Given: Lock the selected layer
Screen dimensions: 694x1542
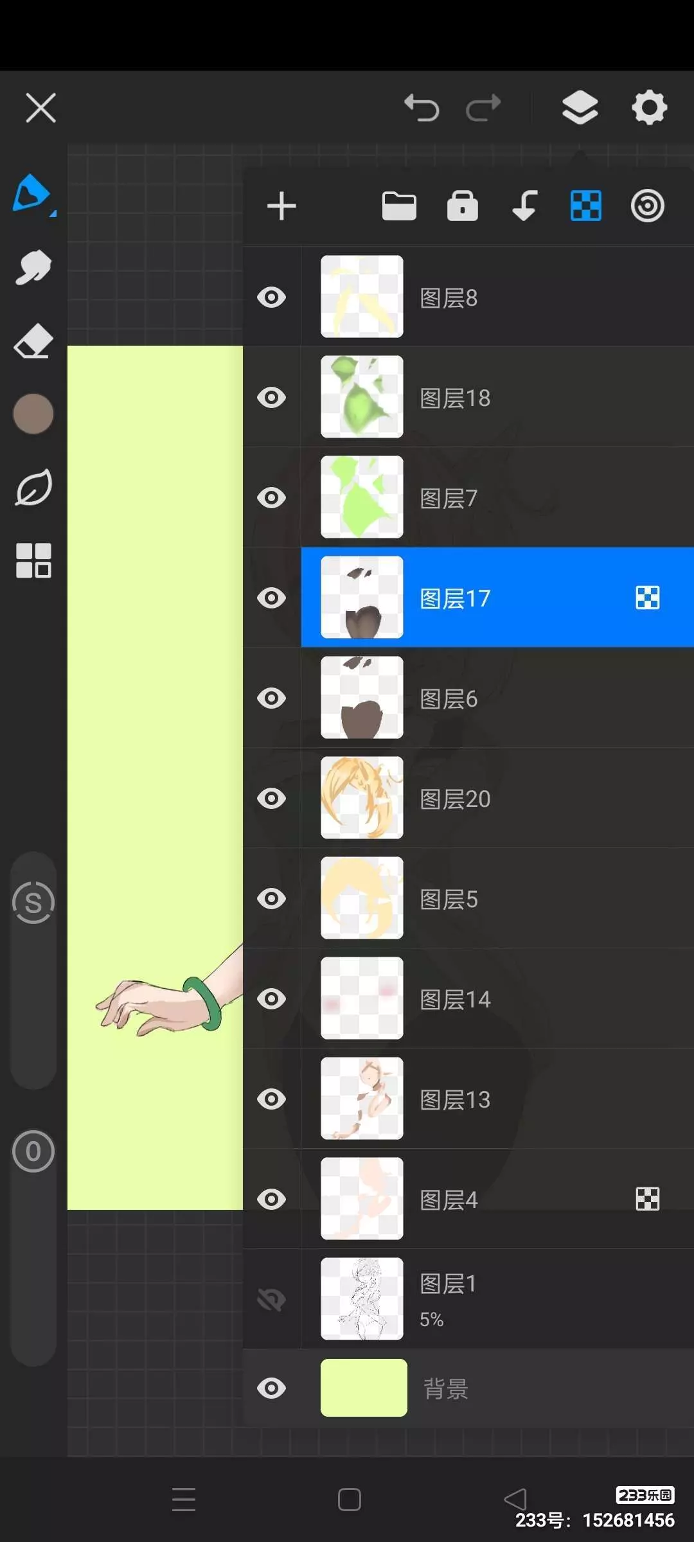Looking at the screenshot, I should point(462,206).
